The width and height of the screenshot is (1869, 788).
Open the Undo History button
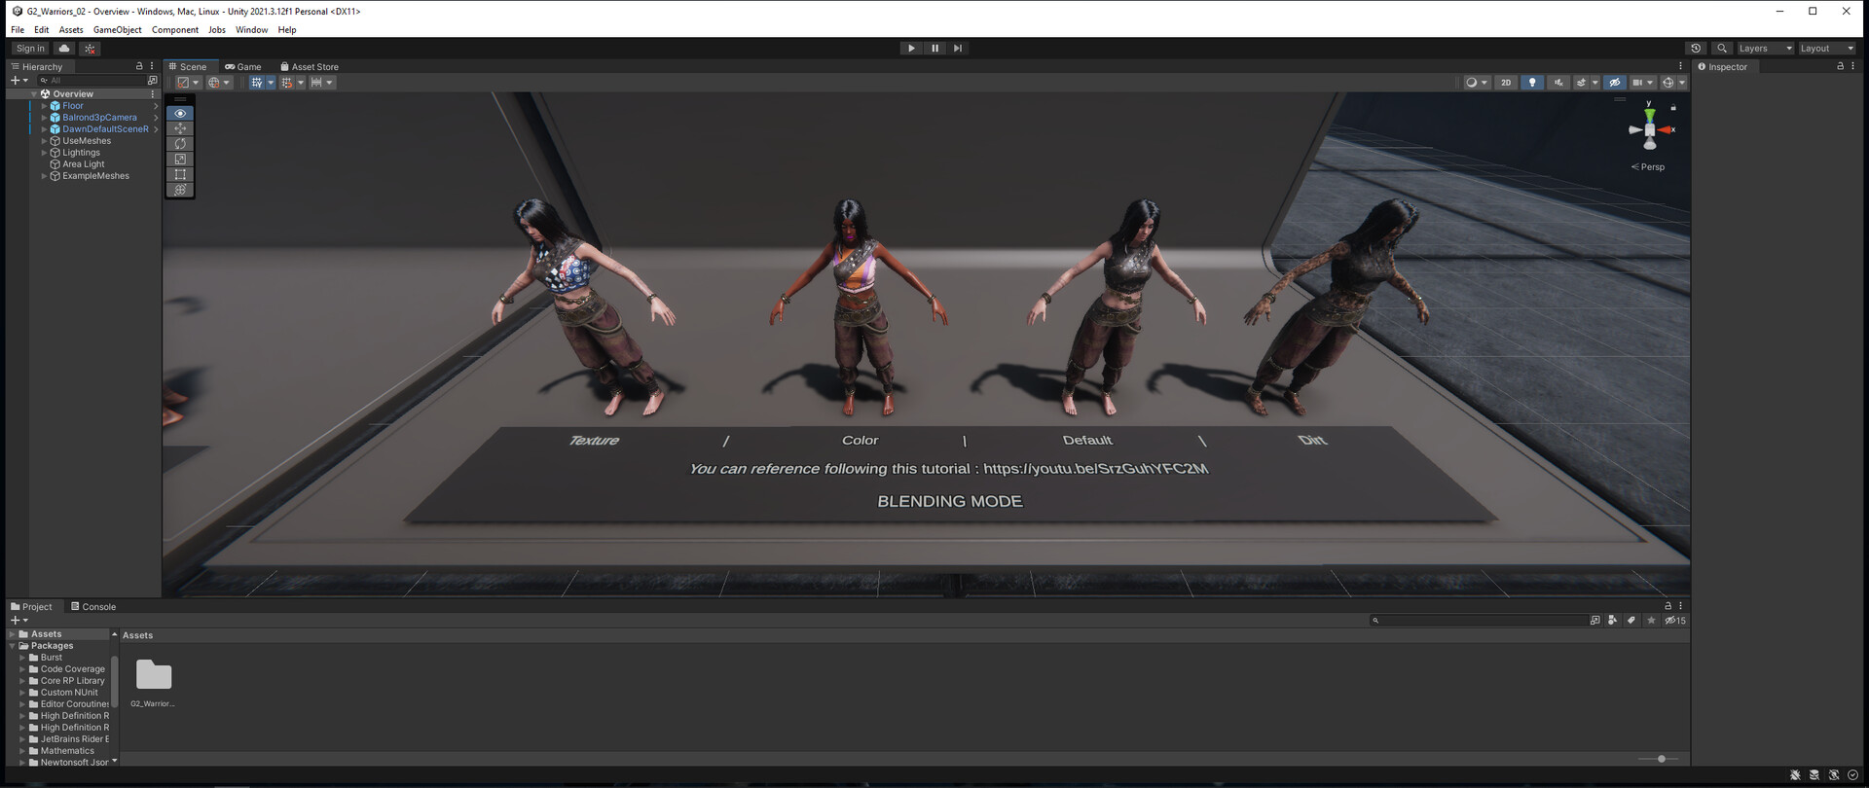(1696, 48)
